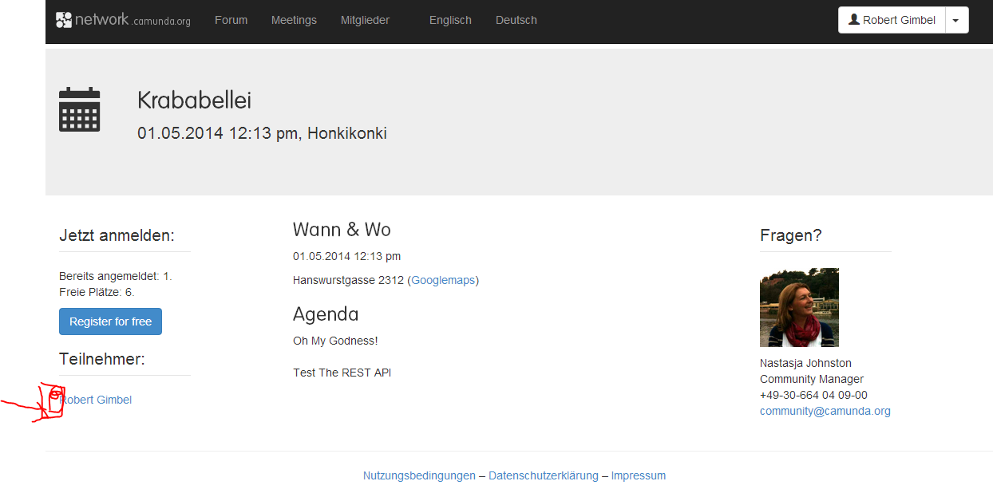Image resolution: width=993 pixels, height=493 pixels.
Task: Click the camunda network logo icon
Action: coord(64,20)
